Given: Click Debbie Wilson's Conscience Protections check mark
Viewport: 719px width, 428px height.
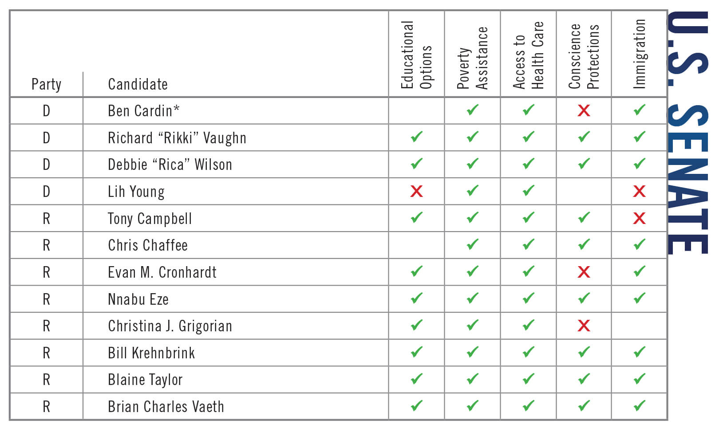Looking at the screenshot, I should click(584, 164).
